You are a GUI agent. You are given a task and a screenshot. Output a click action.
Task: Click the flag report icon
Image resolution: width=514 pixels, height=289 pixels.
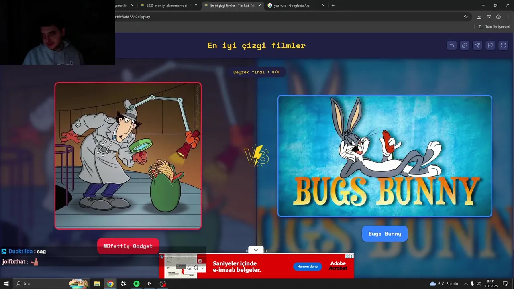[490, 45]
